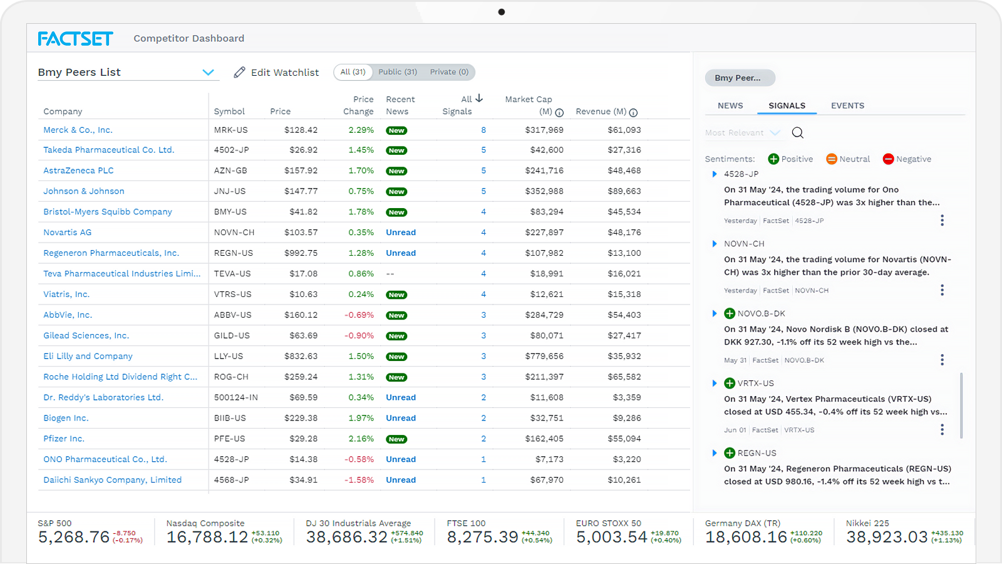Open the Bmy Peers List dropdown
The height and width of the screenshot is (564, 1002).
coord(208,72)
